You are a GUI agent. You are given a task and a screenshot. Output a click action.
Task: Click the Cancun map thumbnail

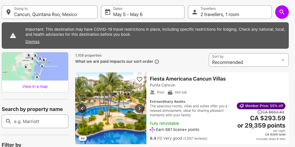[35, 66]
